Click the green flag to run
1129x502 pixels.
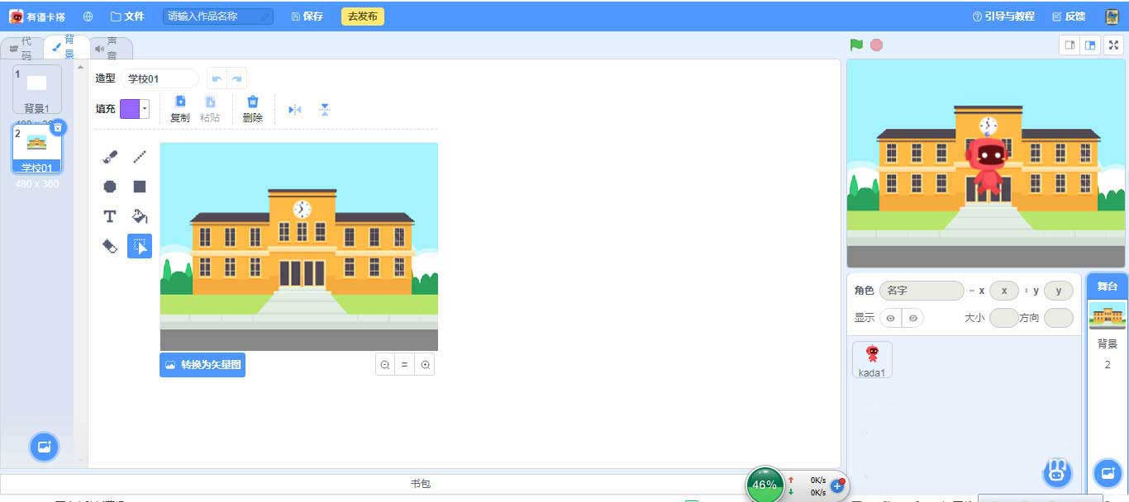pos(855,46)
